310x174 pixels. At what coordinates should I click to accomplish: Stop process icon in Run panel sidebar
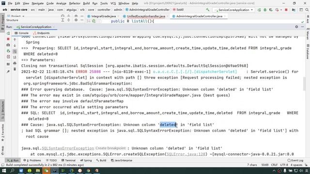[8, 39]
